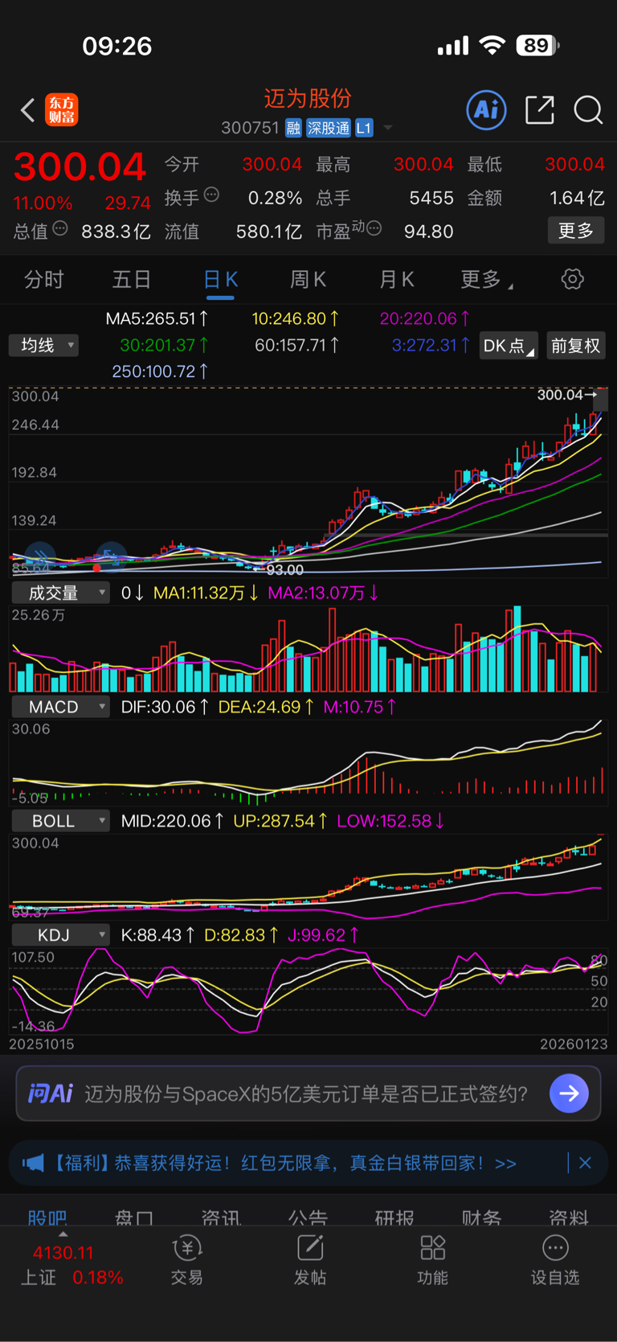
Task: Open the DK点 dropdown
Action: point(509,346)
